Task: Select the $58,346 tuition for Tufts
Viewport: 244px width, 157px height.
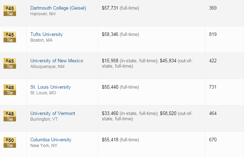Action: [x=110, y=35]
